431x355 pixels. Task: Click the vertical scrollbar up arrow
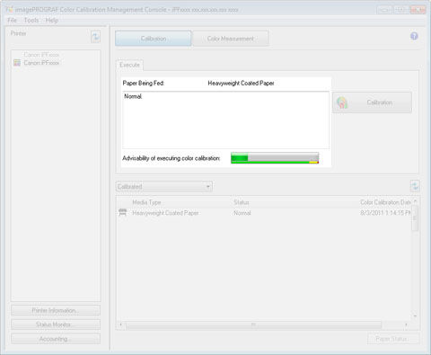click(415, 201)
